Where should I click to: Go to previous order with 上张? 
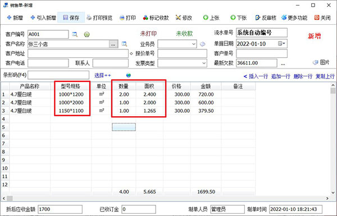(x=211, y=17)
